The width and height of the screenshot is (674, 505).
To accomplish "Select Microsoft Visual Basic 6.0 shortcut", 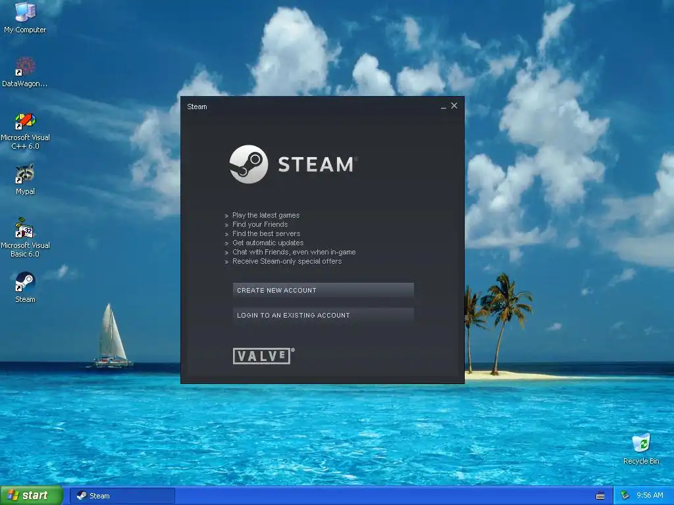I will click(25, 238).
